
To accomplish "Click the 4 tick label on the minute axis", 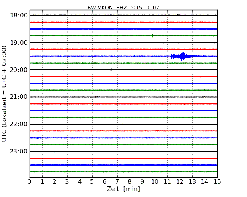I will [80, 182].
